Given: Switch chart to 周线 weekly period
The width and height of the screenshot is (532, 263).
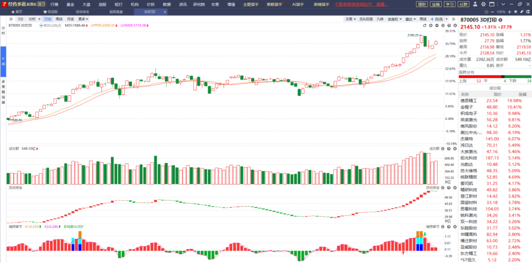Looking at the screenshot, I should click(59, 19).
